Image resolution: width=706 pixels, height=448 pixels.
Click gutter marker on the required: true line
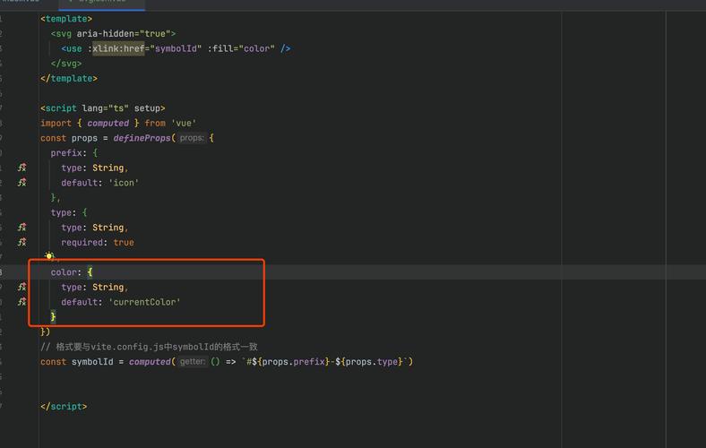(x=22, y=242)
